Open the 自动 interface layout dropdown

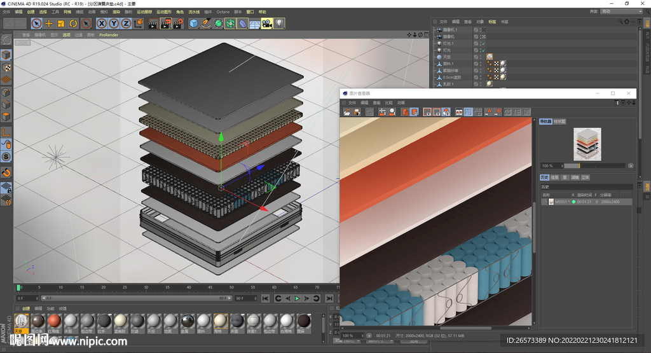(621, 11)
